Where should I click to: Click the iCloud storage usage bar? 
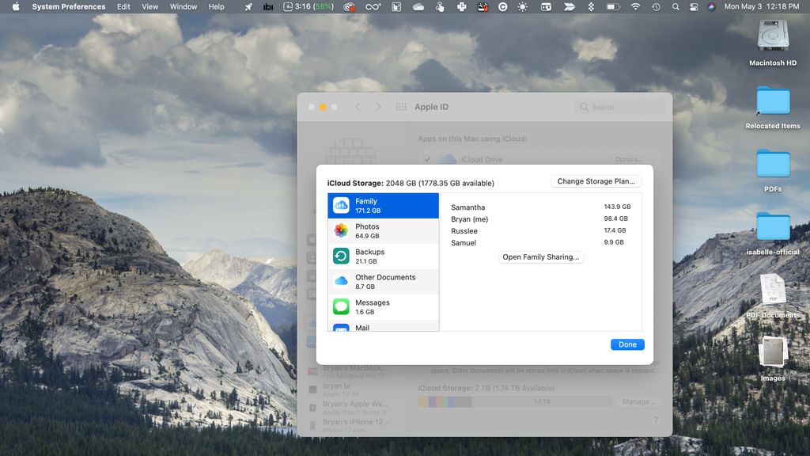[515, 401]
